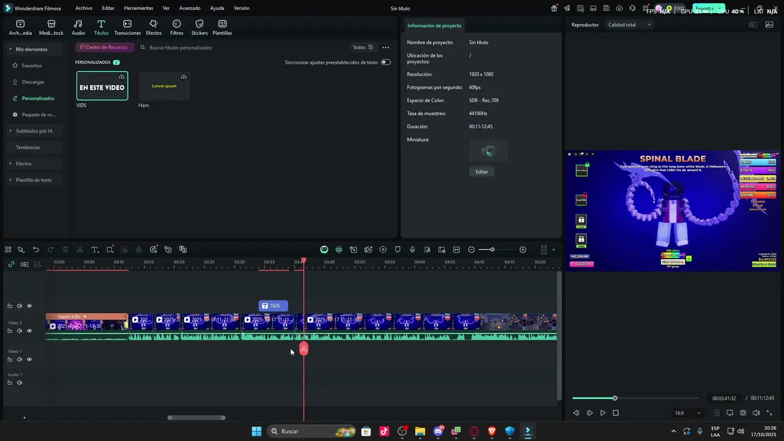The height and width of the screenshot is (441, 784).
Task: Click the layout grid icon in timeline toolbar
Action: 8,249
